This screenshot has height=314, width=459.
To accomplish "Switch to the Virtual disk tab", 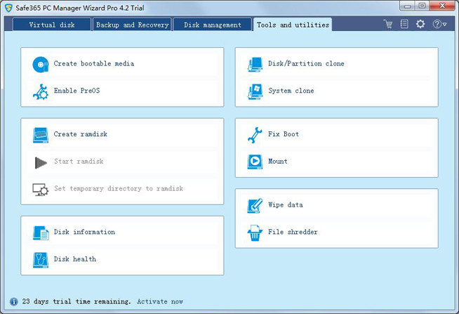I will [x=52, y=25].
